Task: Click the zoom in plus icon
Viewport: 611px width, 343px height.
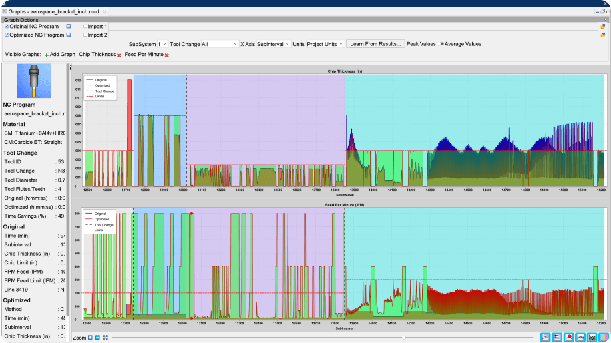Action: 91,338
